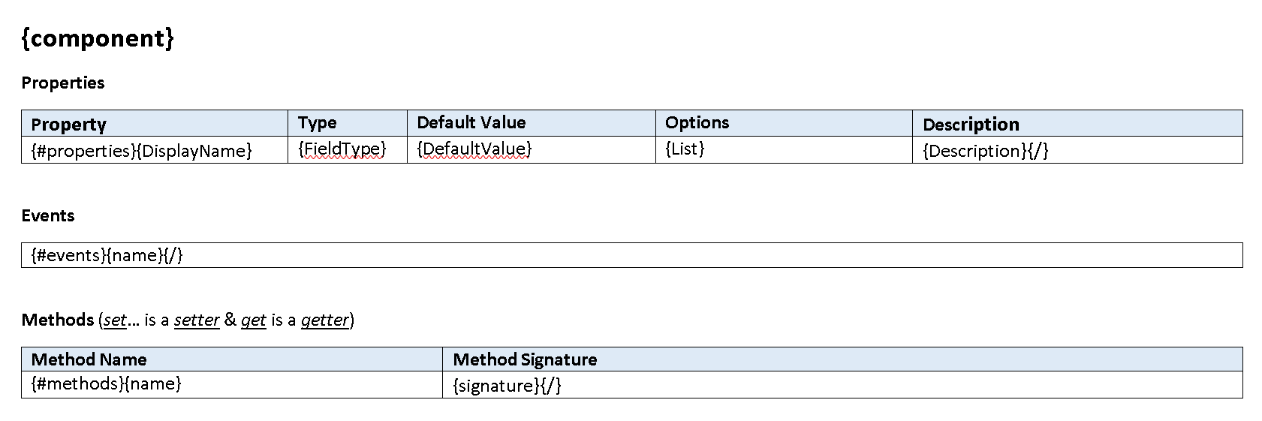Screen dimensions: 1262x421
Task: Click the underlined word "getter"
Action: pos(325,320)
